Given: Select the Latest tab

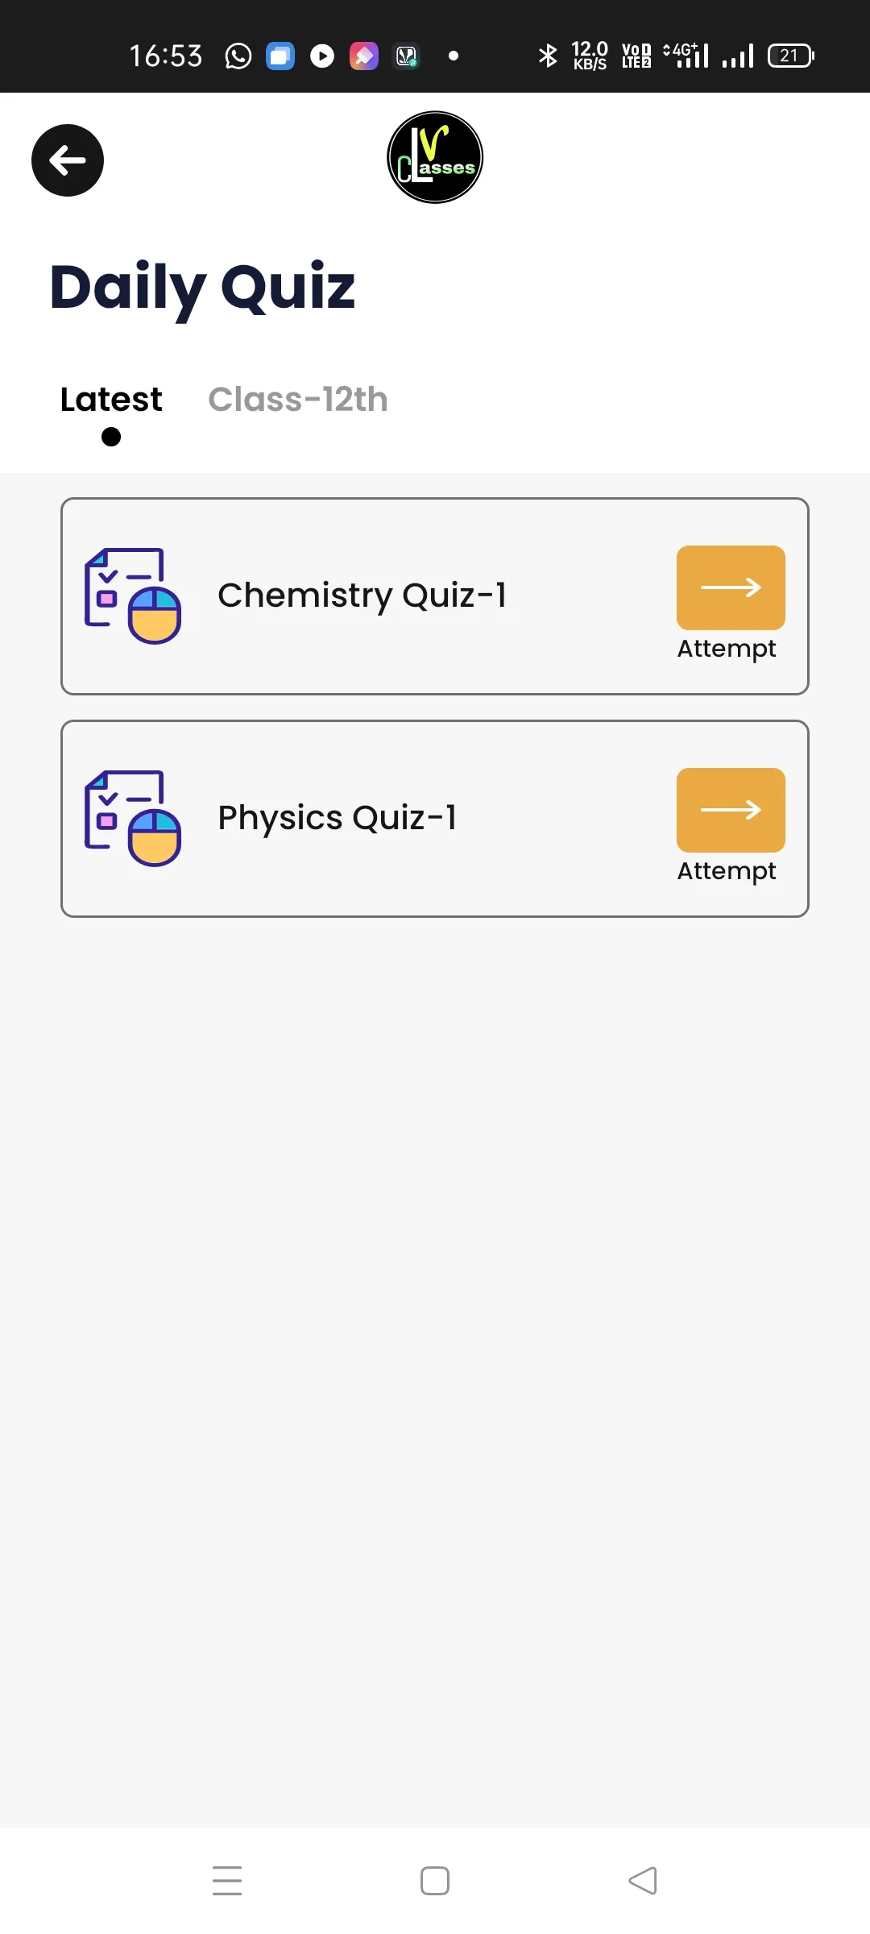Looking at the screenshot, I should [111, 399].
